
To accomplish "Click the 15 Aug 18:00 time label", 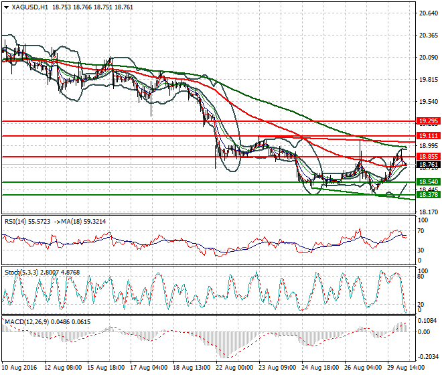I will pyautogui.click(x=106, y=368).
